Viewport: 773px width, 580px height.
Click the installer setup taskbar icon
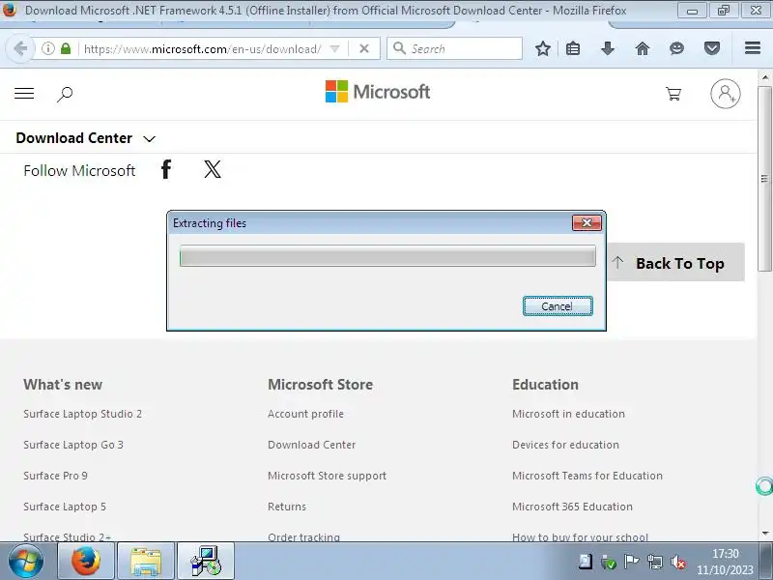(206, 562)
